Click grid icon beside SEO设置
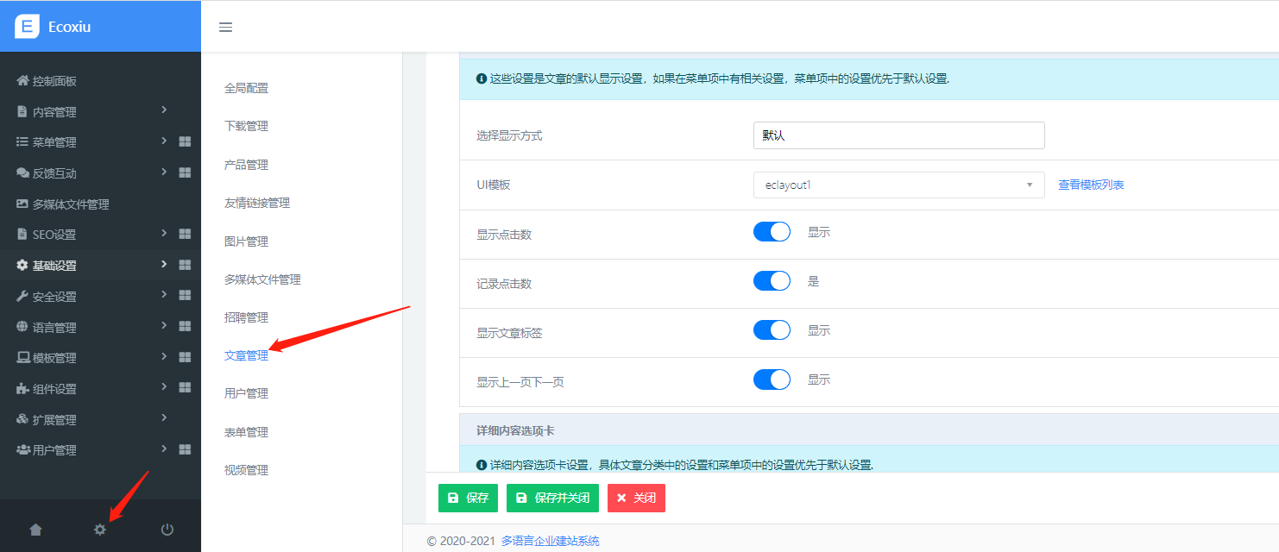The height and width of the screenshot is (552, 1279). [x=185, y=234]
